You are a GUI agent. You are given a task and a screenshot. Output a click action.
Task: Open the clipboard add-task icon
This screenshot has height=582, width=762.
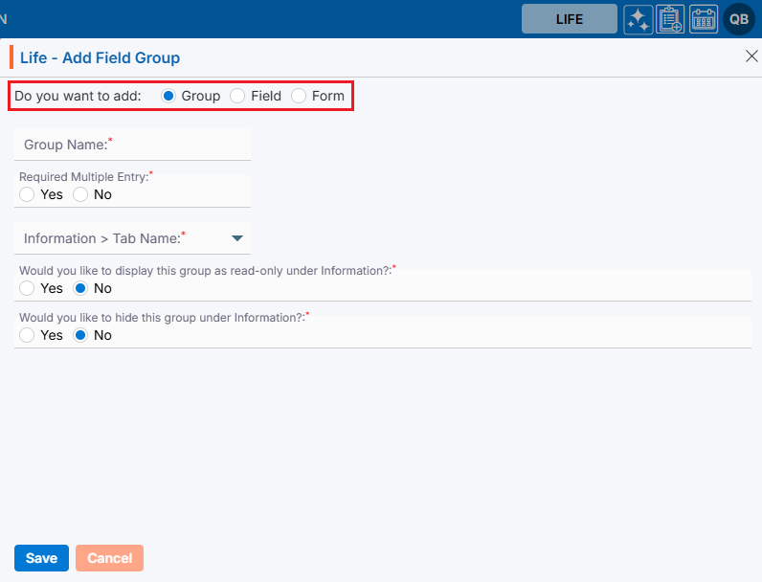tap(670, 19)
